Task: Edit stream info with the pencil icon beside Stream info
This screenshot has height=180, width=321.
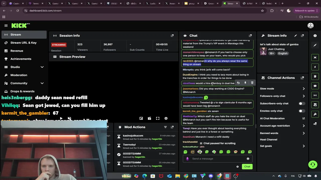Action: point(295,36)
